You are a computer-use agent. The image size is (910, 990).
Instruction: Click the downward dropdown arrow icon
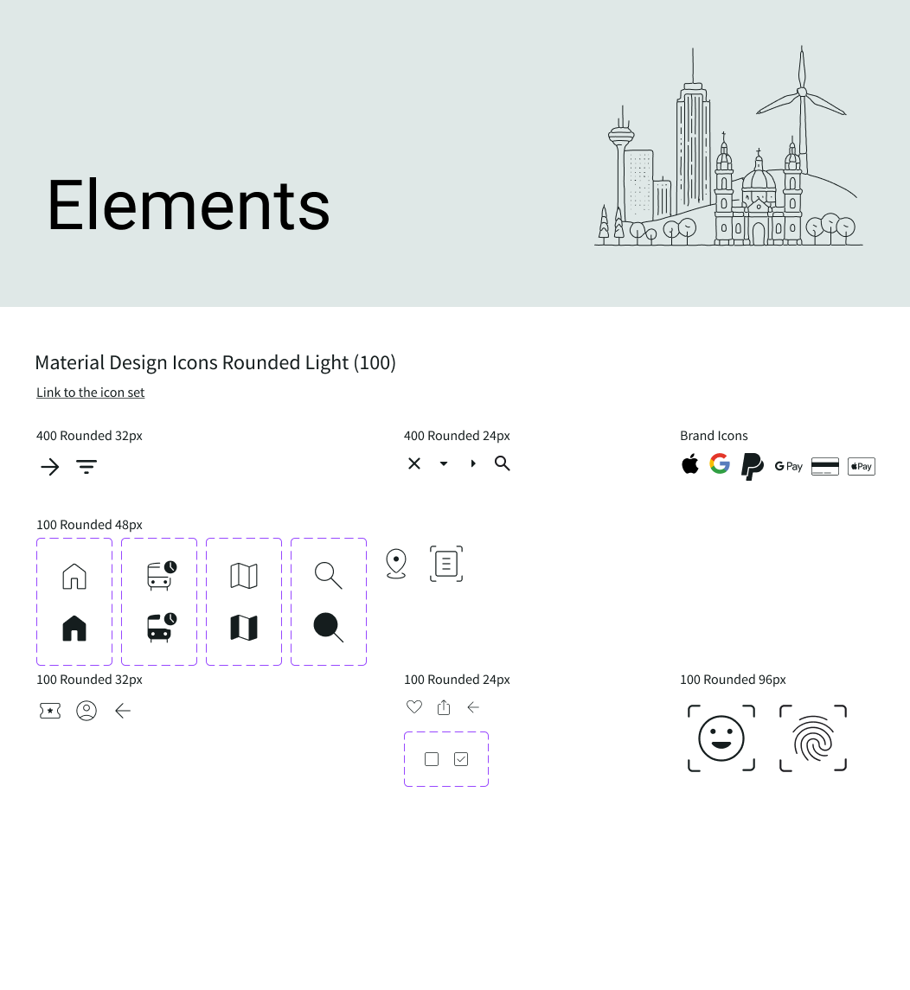443,463
